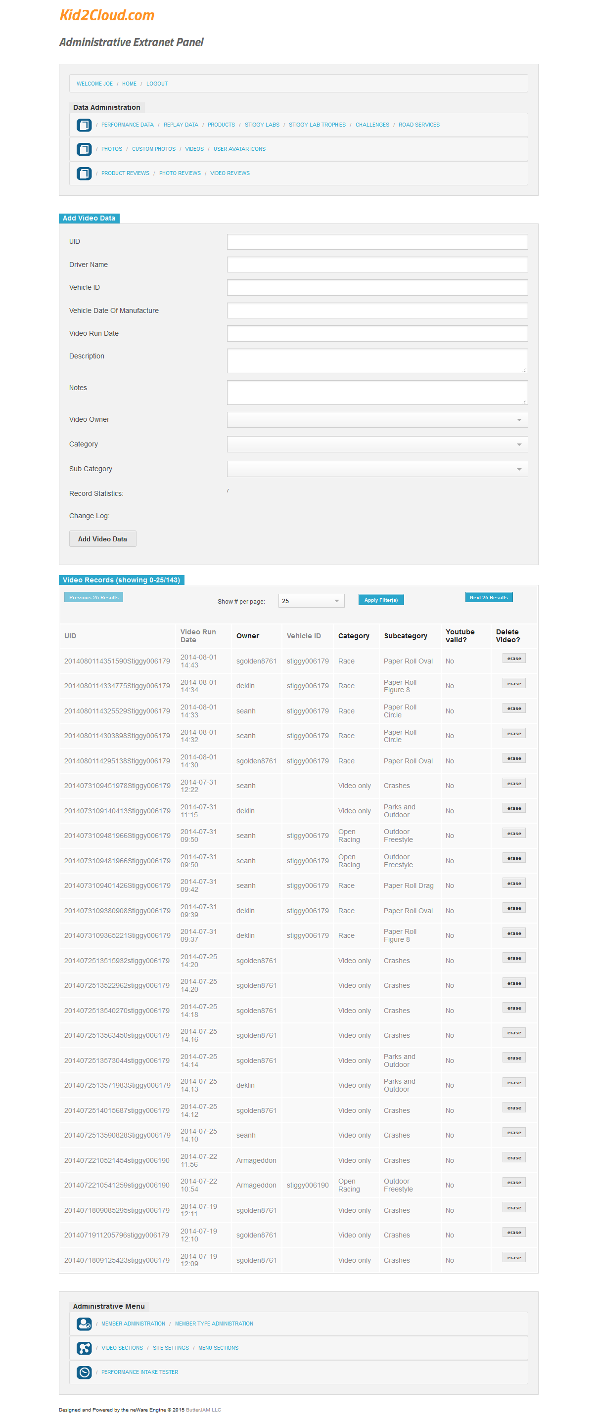Viewport: 597px width, 1413px height.
Task: Click the icon beside Video Sections link
Action: tap(84, 1348)
